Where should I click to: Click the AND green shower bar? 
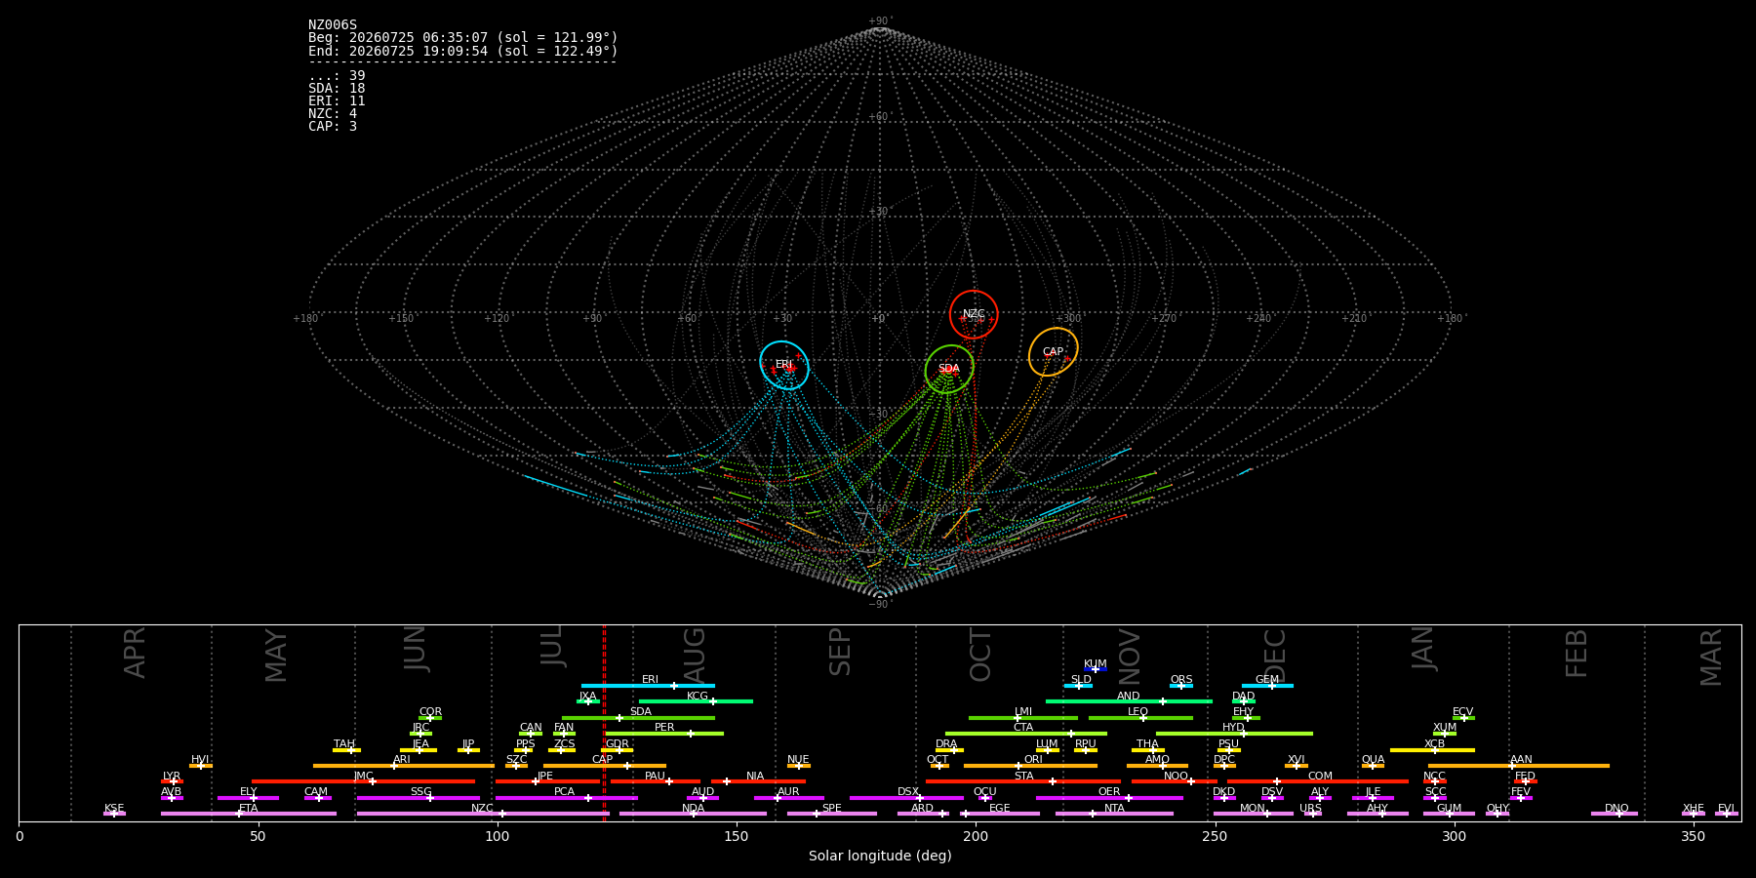(x=1129, y=701)
